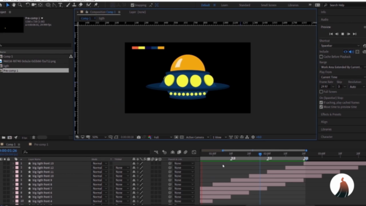Open the Active Camera dropdown
This screenshot has height=206, width=366.
coord(197,137)
